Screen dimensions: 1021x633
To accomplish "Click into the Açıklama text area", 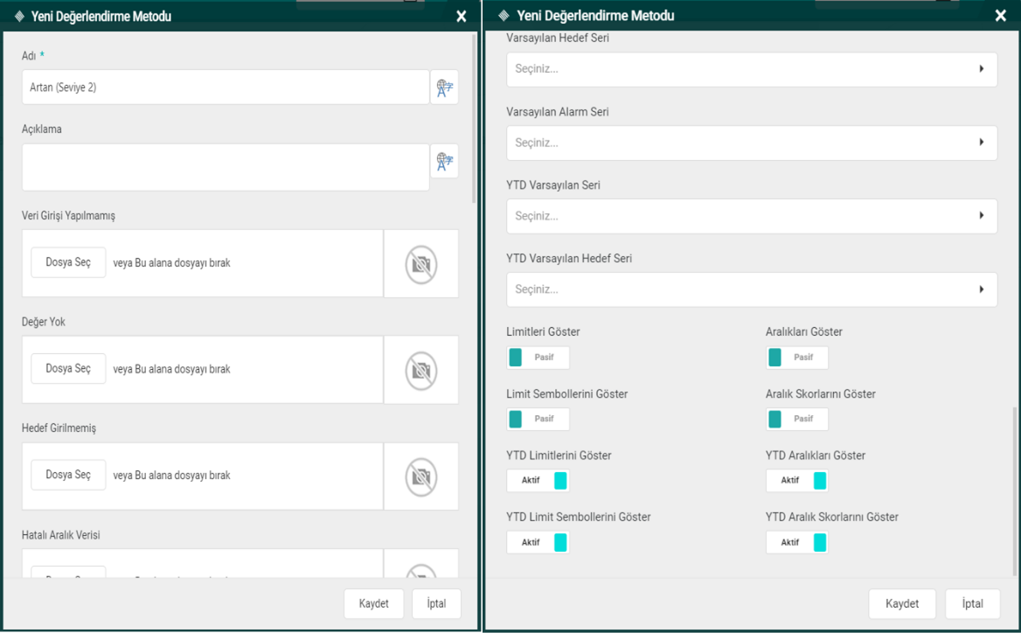I will [x=226, y=167].
